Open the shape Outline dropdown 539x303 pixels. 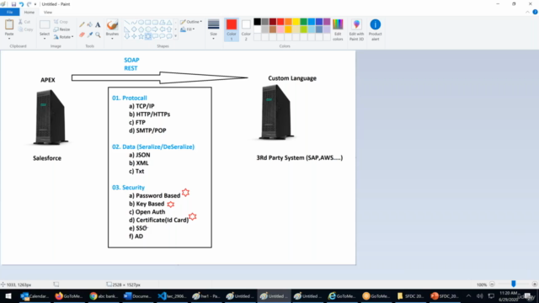click(x=191, y=22)
